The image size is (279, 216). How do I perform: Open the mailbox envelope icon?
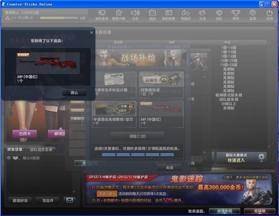pyautogui.click(x=70, y=200)
